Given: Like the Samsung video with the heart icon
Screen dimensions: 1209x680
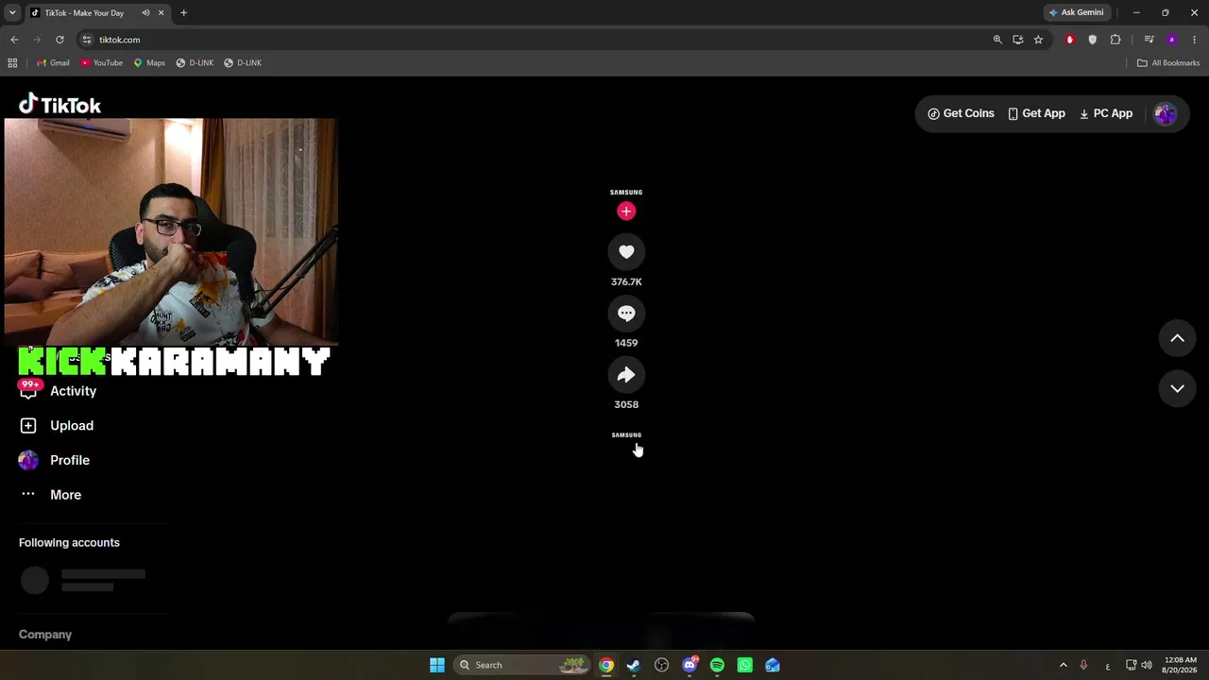Looking at the screenshot, I should point(626,251).
